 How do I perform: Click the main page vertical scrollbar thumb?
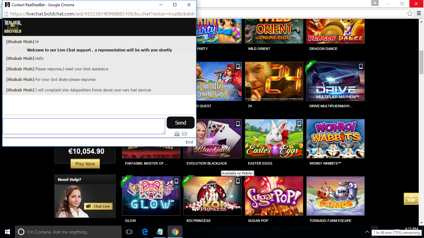(x=421, y=62)
